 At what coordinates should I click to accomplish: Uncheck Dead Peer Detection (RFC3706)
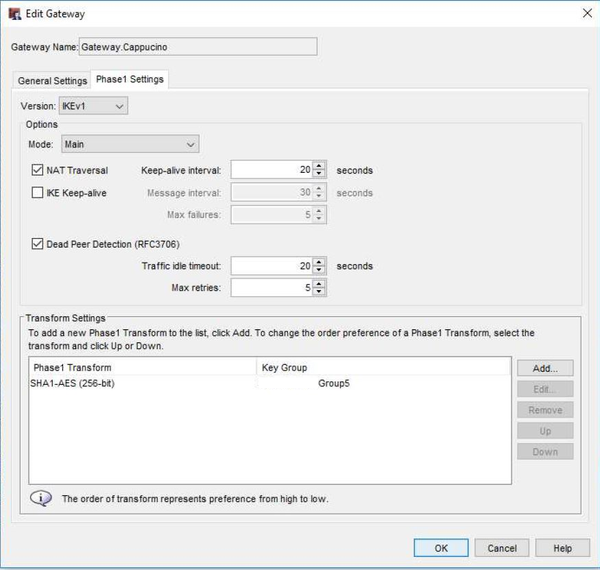37,244
